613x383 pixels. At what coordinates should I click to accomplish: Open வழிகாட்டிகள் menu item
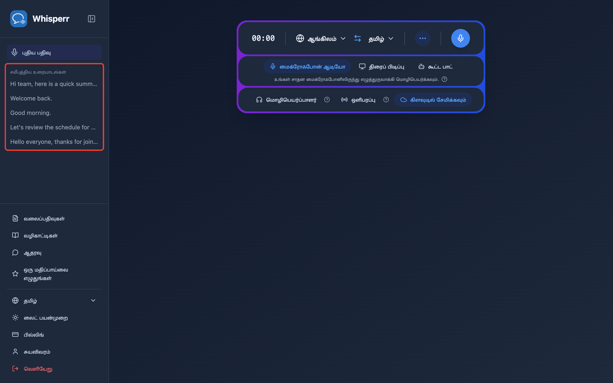tap(54, 235)
